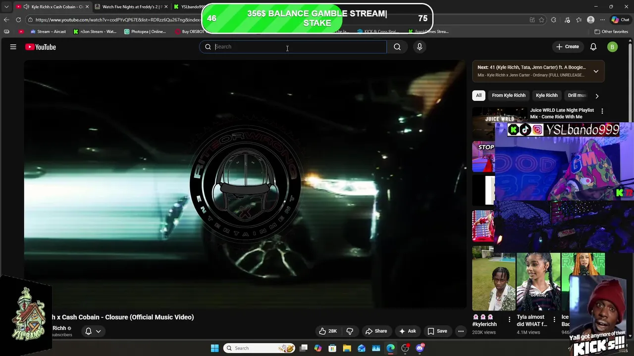Open YouTube notifications bell

tap(593, 46)
